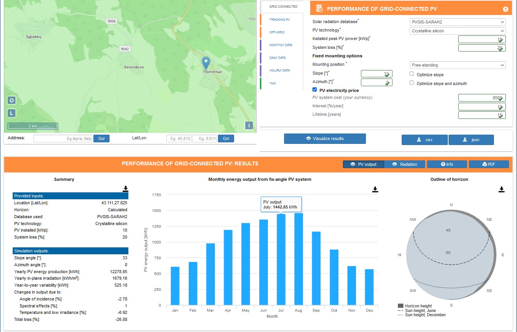Open the Mounting position dropdown

point(457,65)
